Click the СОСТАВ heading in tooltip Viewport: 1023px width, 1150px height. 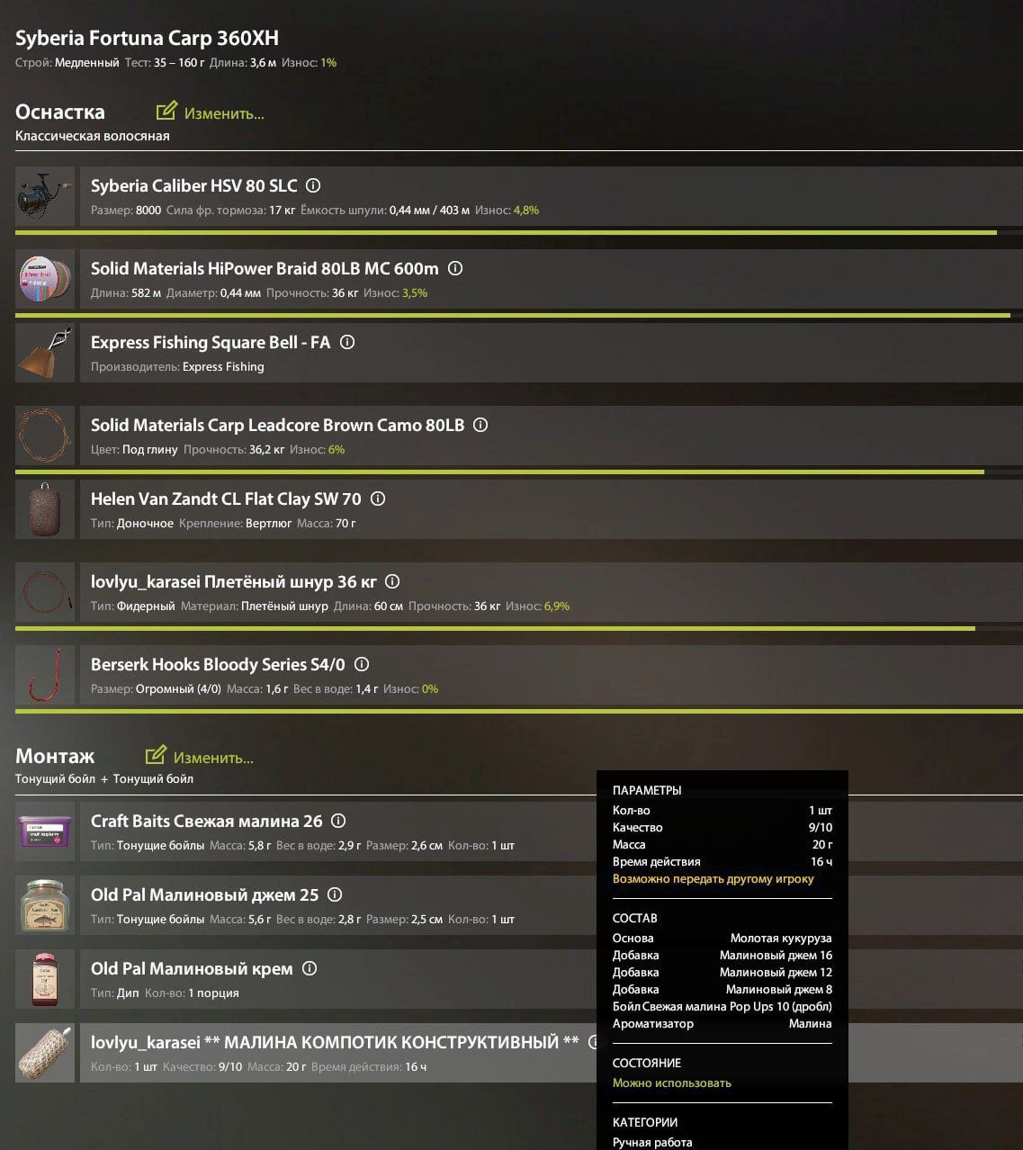click(x=635, y=918)
